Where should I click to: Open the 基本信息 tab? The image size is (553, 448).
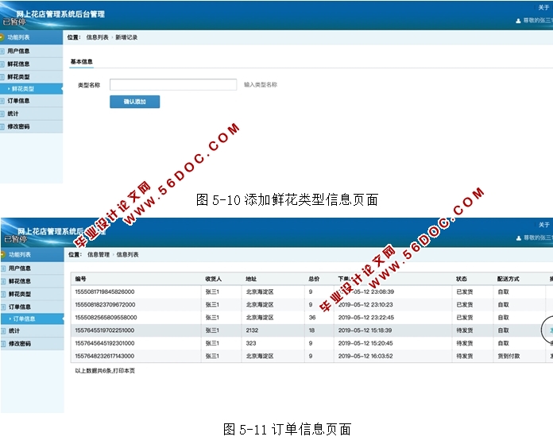click(x=82, y=62)
